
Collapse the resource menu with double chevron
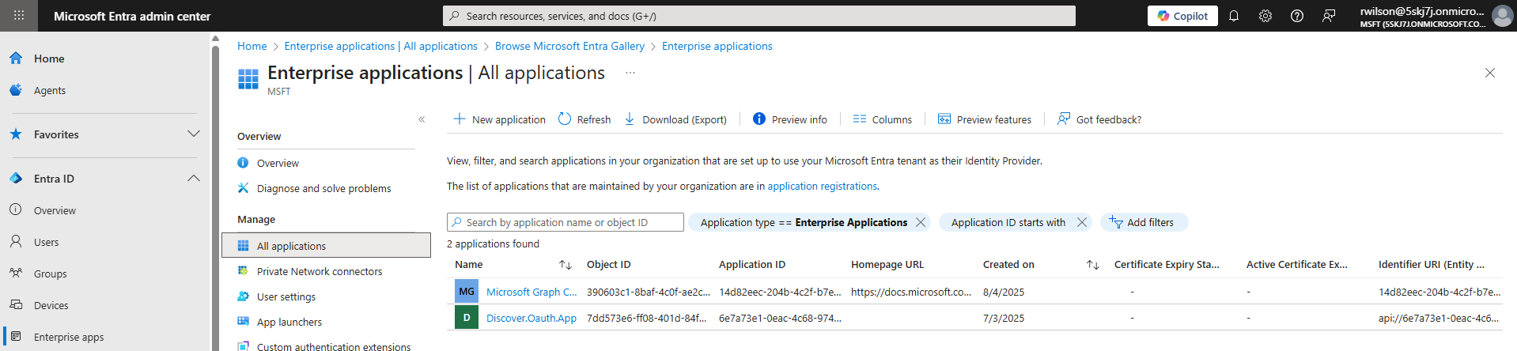pos(422,119)
